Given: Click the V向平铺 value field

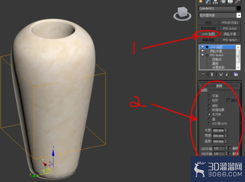Looking at the screenshot, I should click(x=219, y=154).
